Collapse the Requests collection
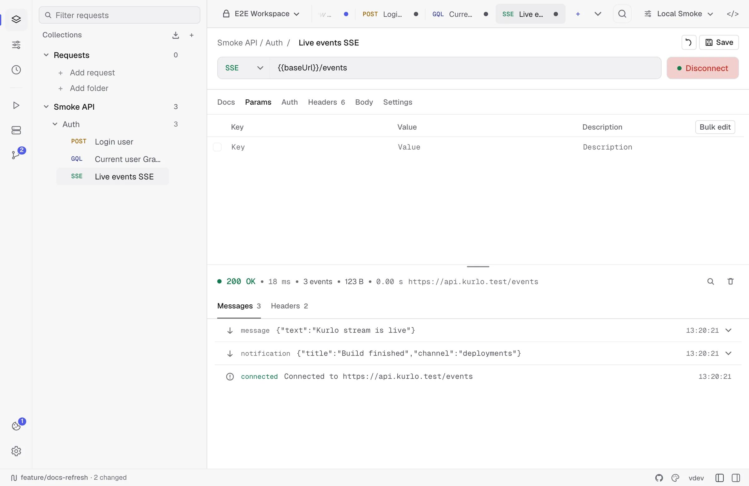 click(46, 55)
